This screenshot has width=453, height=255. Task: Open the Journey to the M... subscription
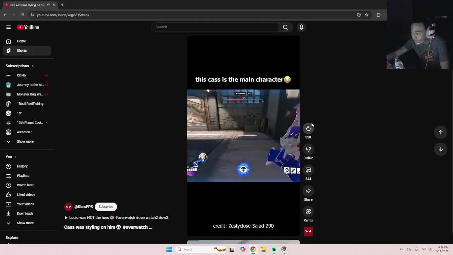pos(27,85)
